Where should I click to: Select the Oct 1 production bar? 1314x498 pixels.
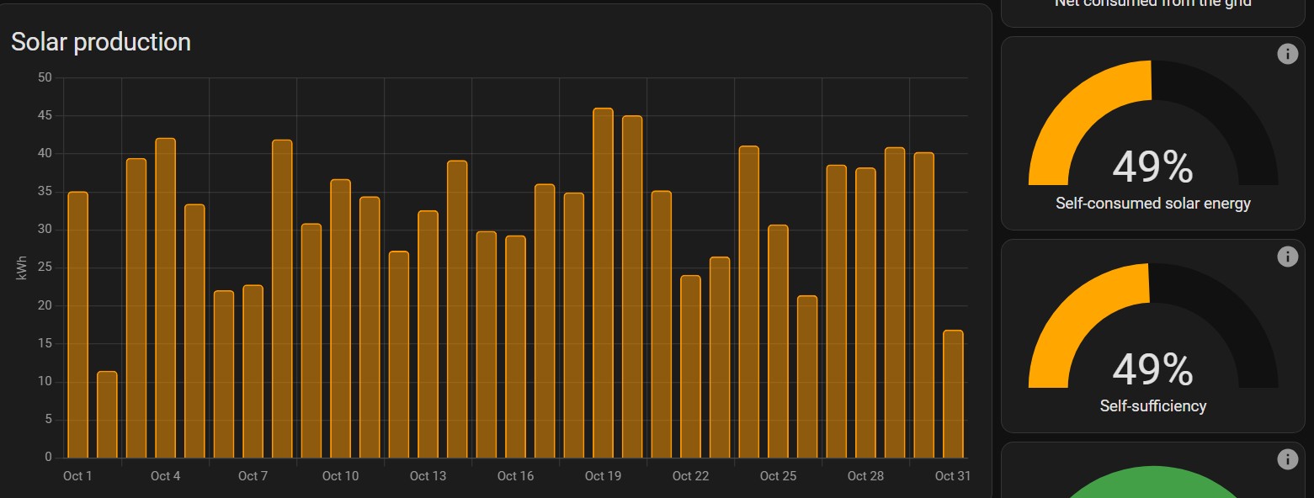point(78,325)
